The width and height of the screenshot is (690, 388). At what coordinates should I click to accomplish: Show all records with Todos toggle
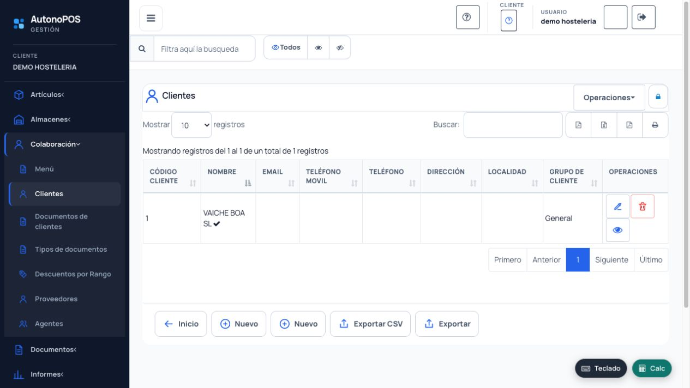tap(286, 47)
